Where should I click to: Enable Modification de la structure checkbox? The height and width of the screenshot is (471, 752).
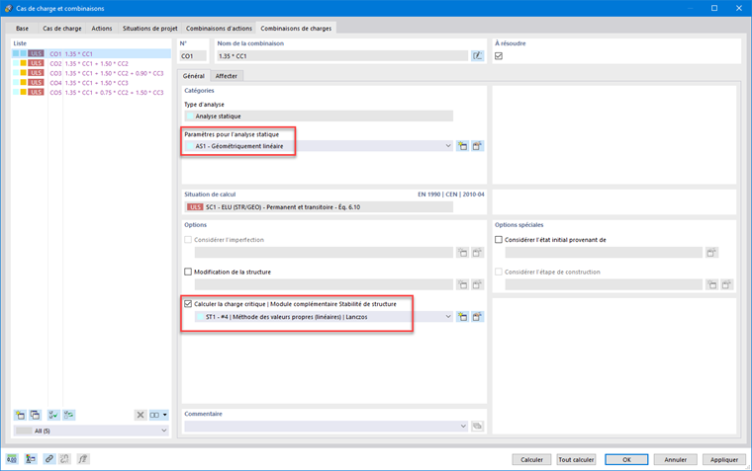click(188, 272)
